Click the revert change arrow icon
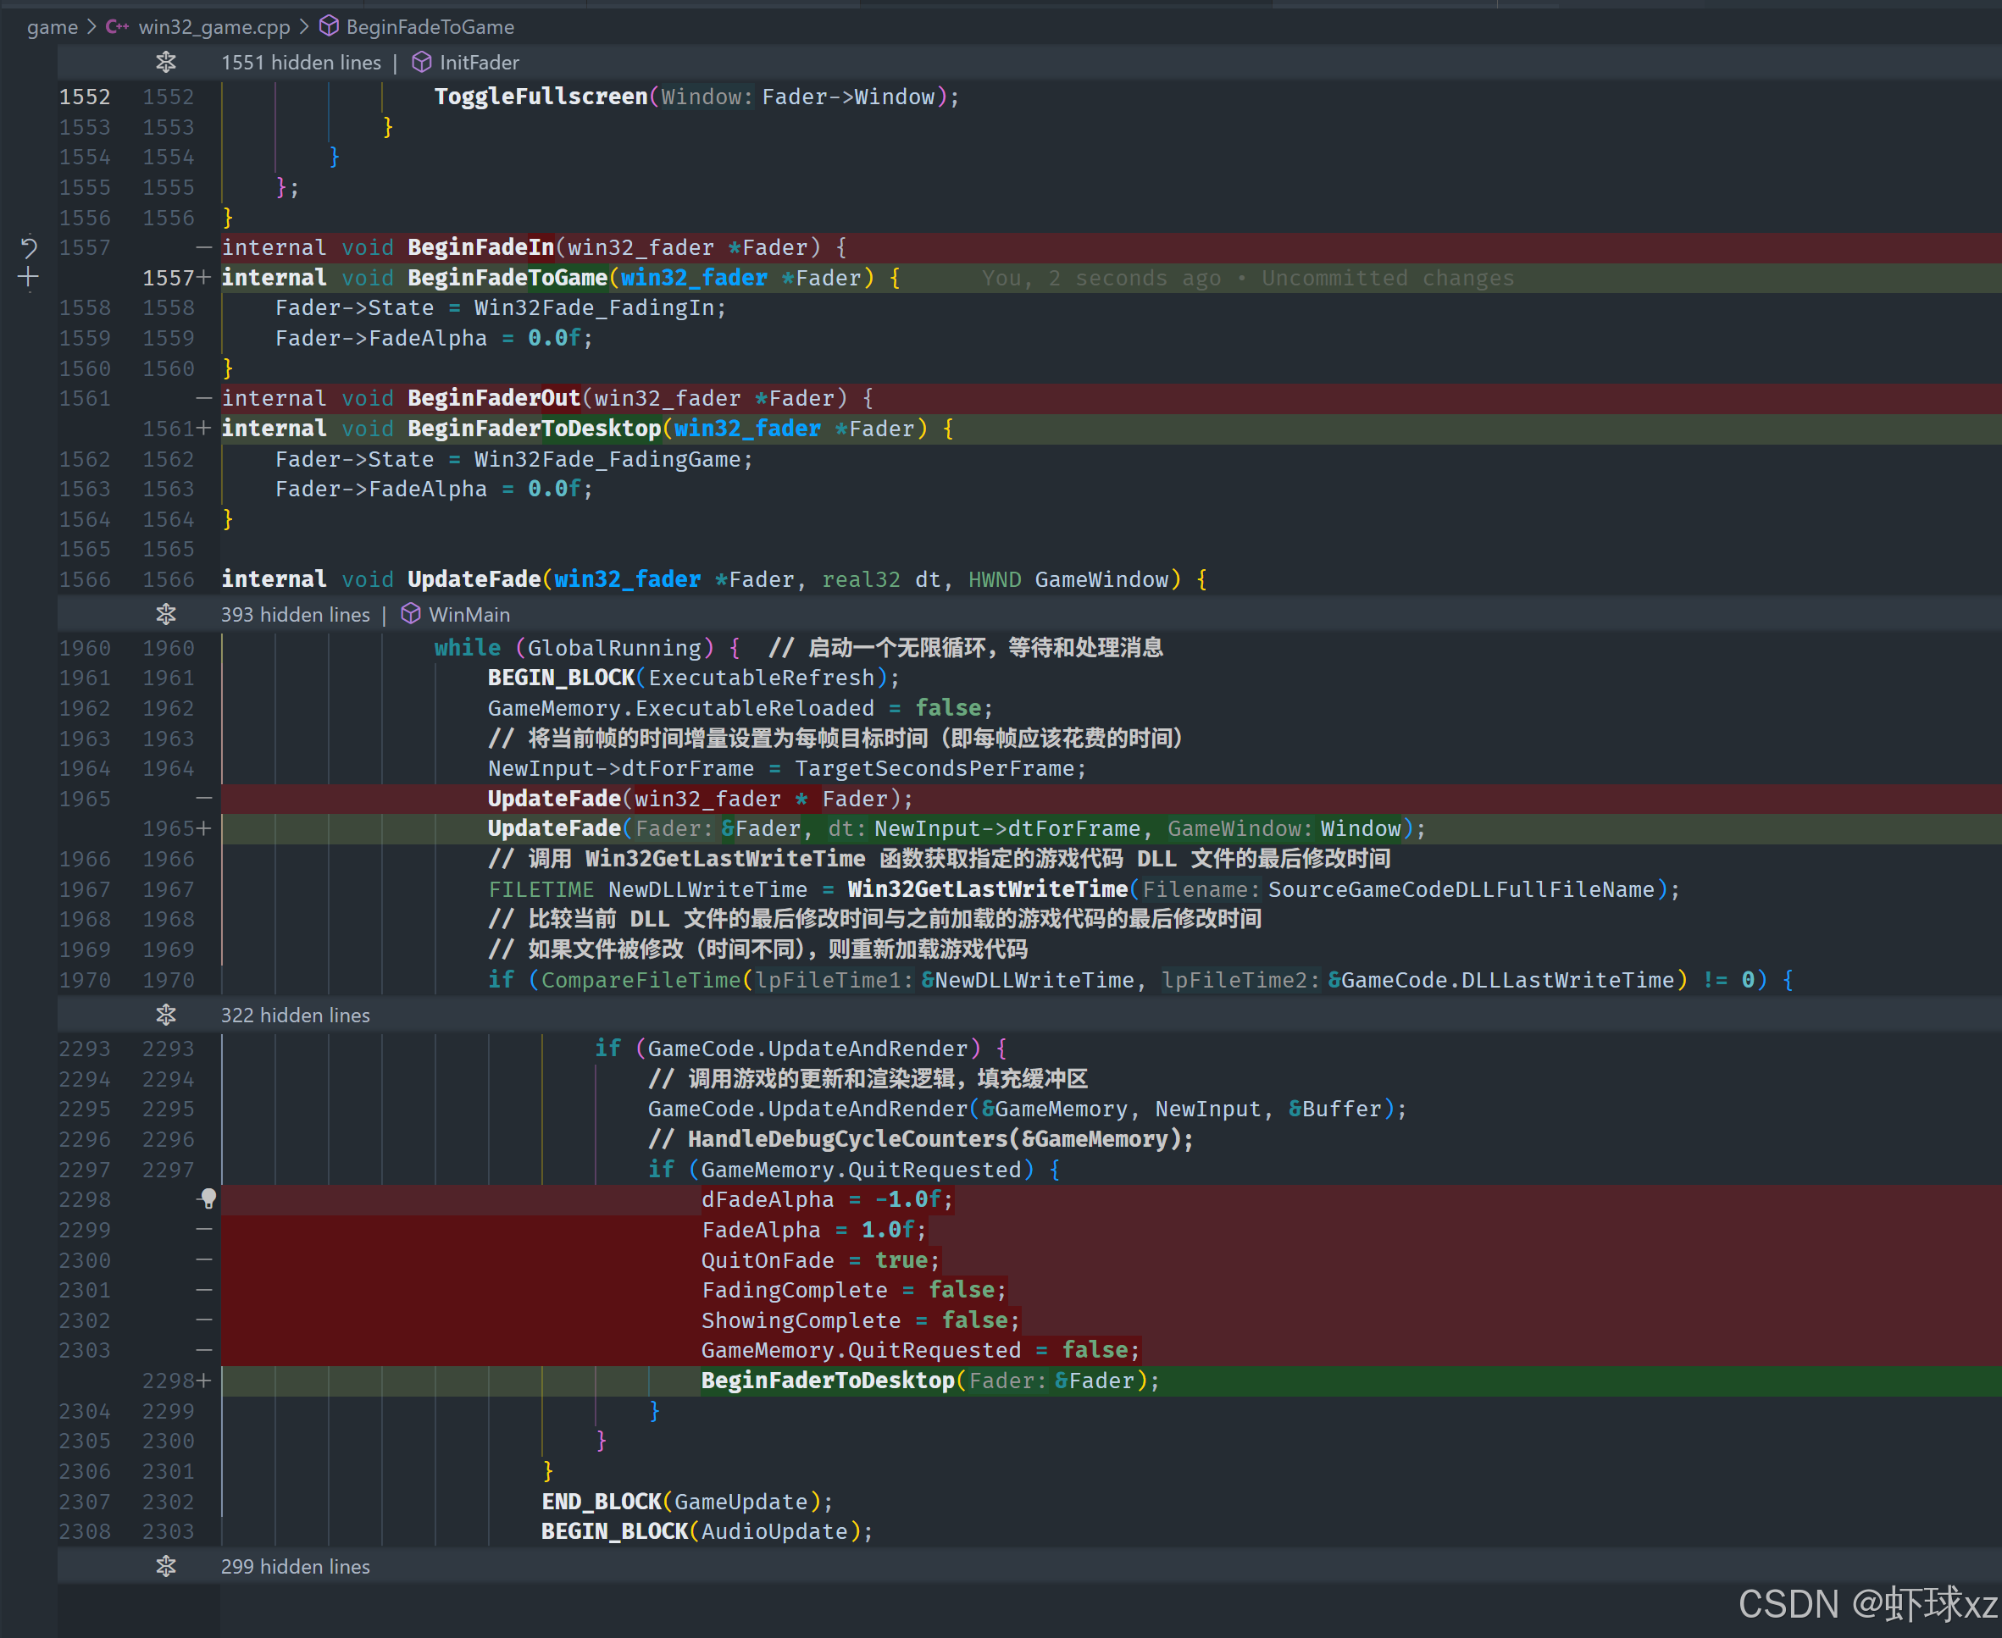 pos(28,248)
